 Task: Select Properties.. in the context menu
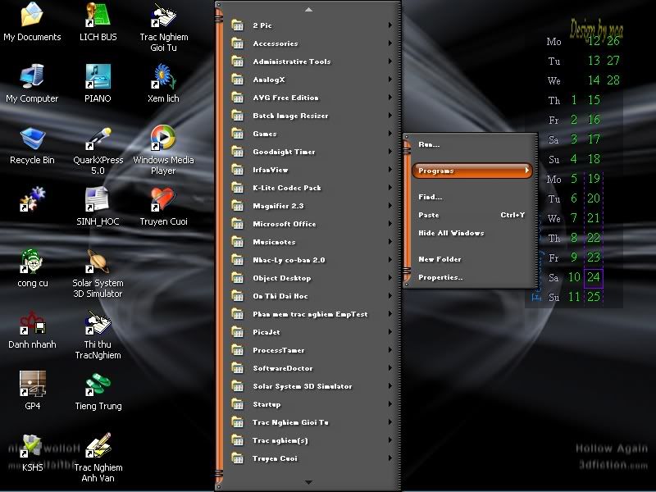(x=440, y=277)
